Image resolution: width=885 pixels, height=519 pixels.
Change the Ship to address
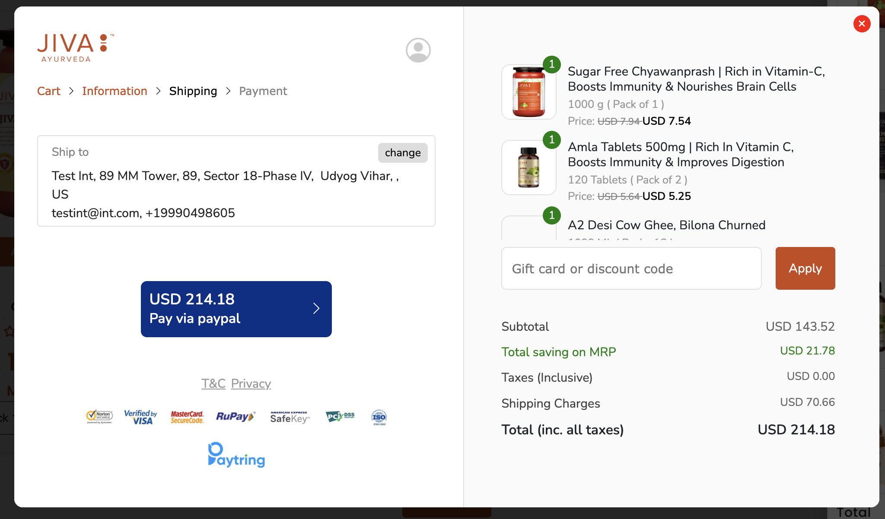pyautogui.click(x=402, y=153)
